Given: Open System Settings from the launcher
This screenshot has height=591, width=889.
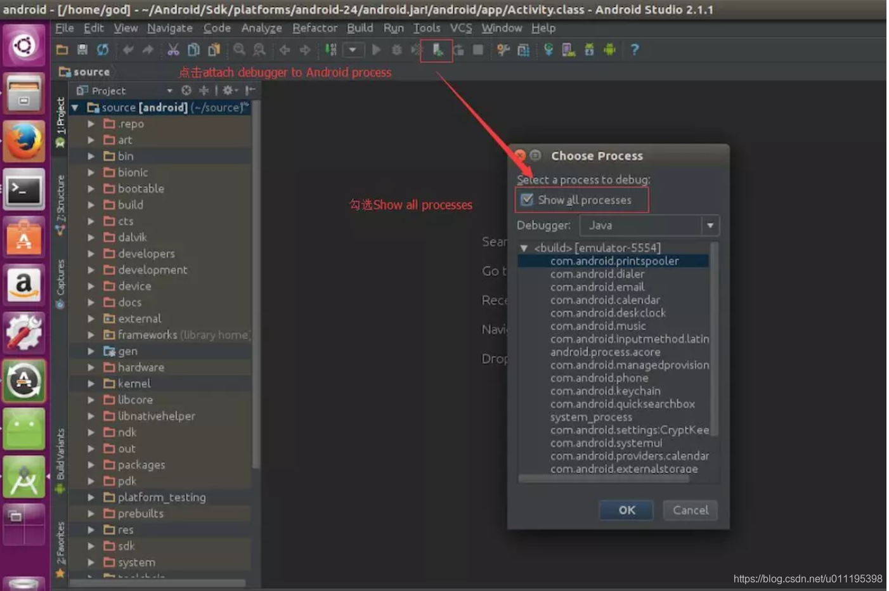Looking at the screenshot, I should coord(23,332).
